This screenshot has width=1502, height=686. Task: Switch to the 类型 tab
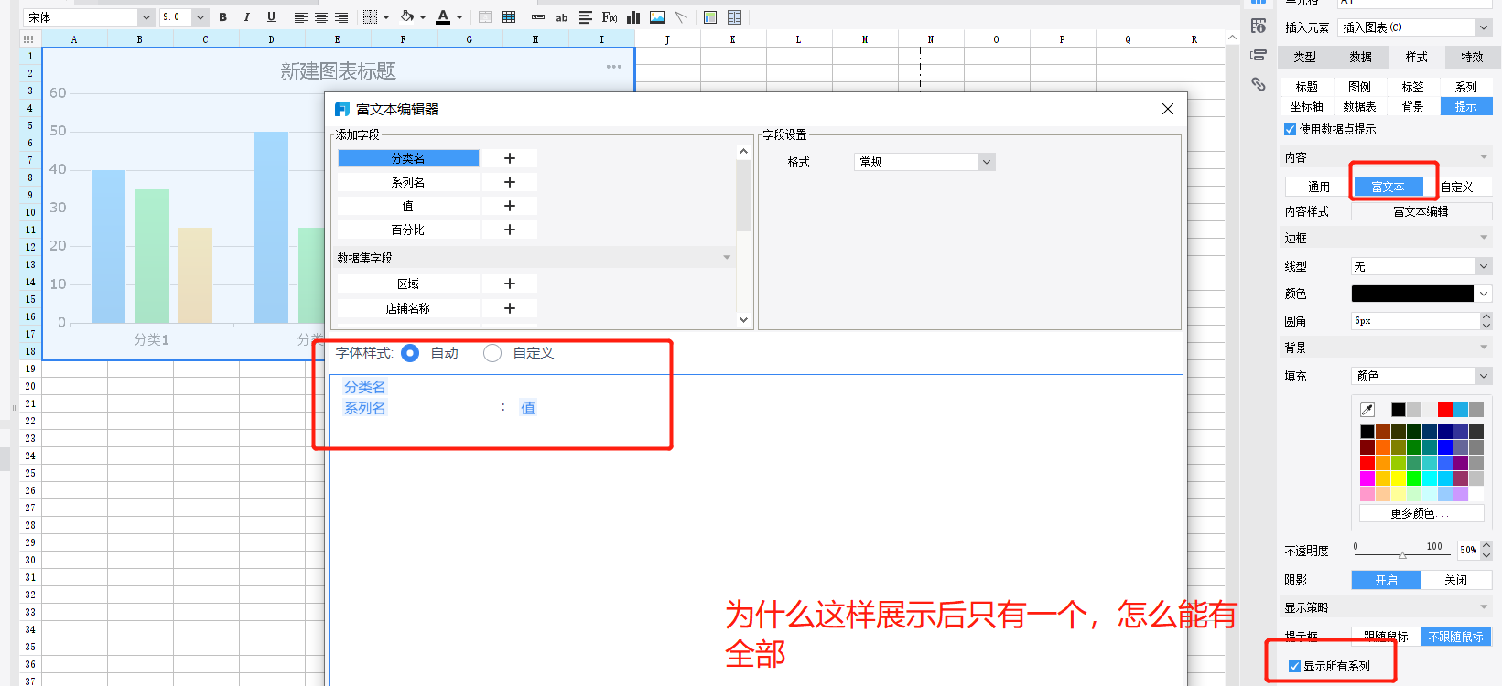click(x=1304, y=57)
